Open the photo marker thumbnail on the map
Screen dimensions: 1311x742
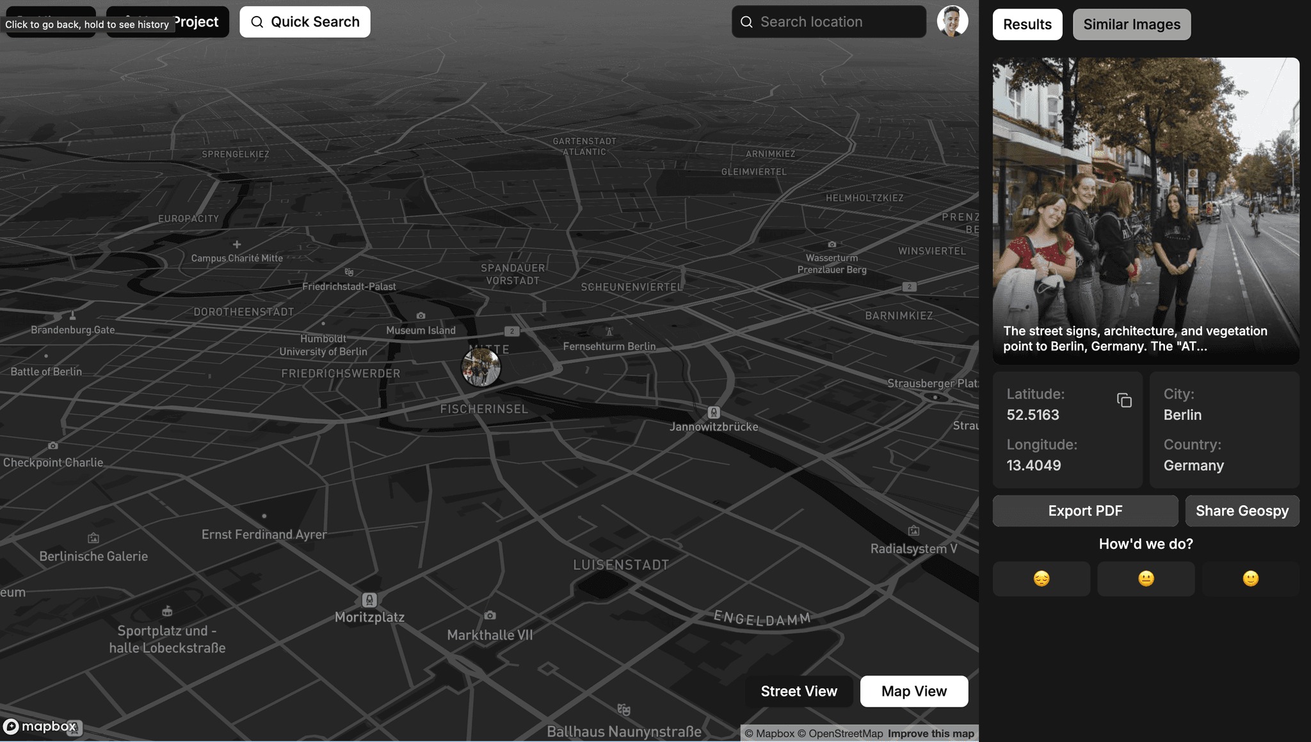pyautogui.click(x=481, y=367)
